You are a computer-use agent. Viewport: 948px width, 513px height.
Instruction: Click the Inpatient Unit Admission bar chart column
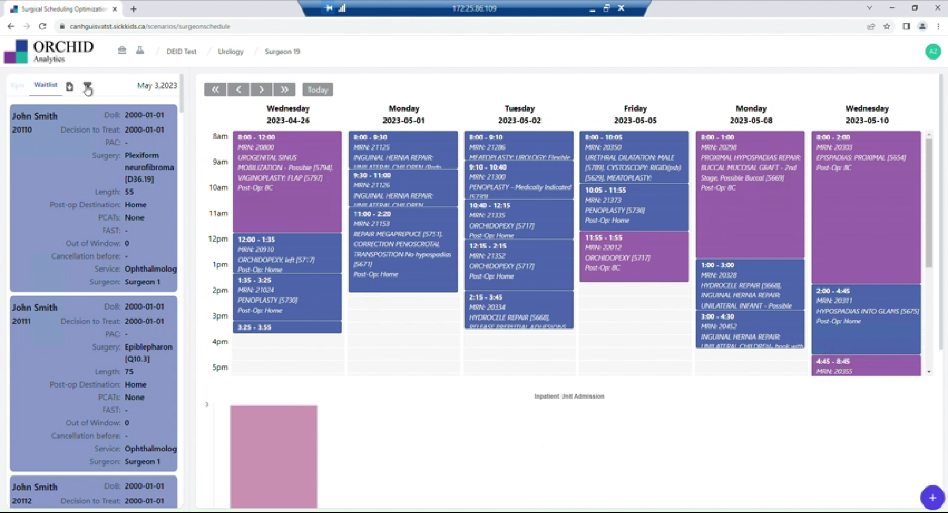[273, 456]
